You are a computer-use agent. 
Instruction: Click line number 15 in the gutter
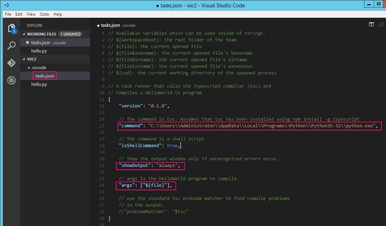(x=102, y=126)
